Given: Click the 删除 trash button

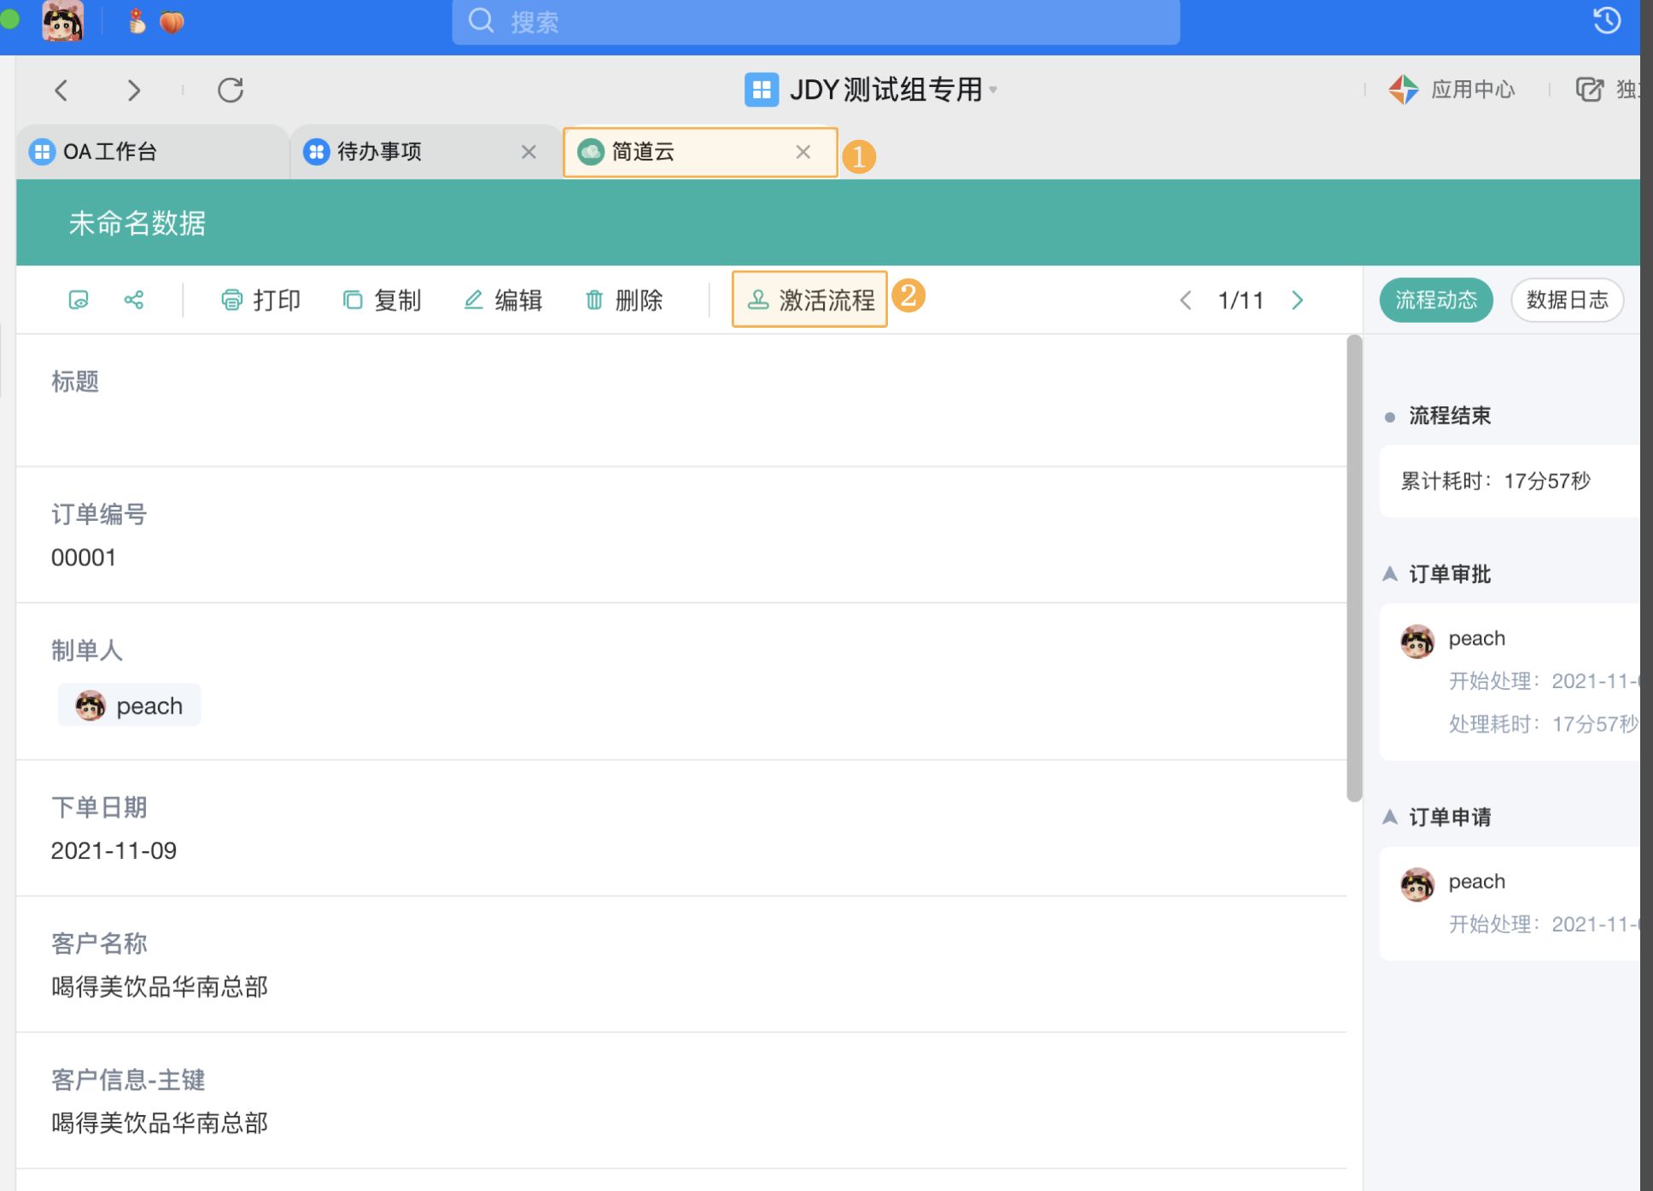Looking at the screenshot, I should 623,300.
